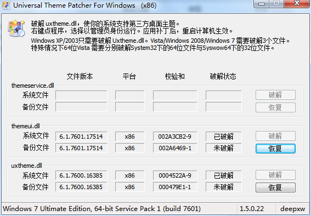Click checksum field 002A3CB2-9

(x=175, y=137)
